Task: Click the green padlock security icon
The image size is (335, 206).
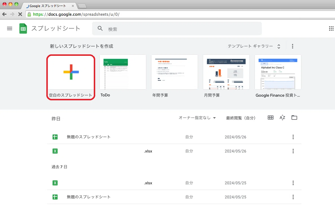Action: point(29,14)
